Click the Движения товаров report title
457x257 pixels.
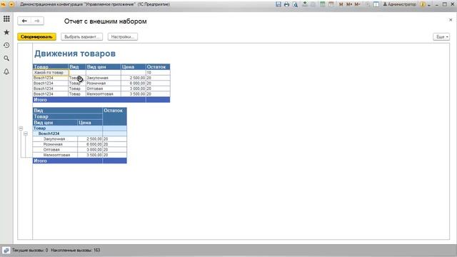pos(75,54)
